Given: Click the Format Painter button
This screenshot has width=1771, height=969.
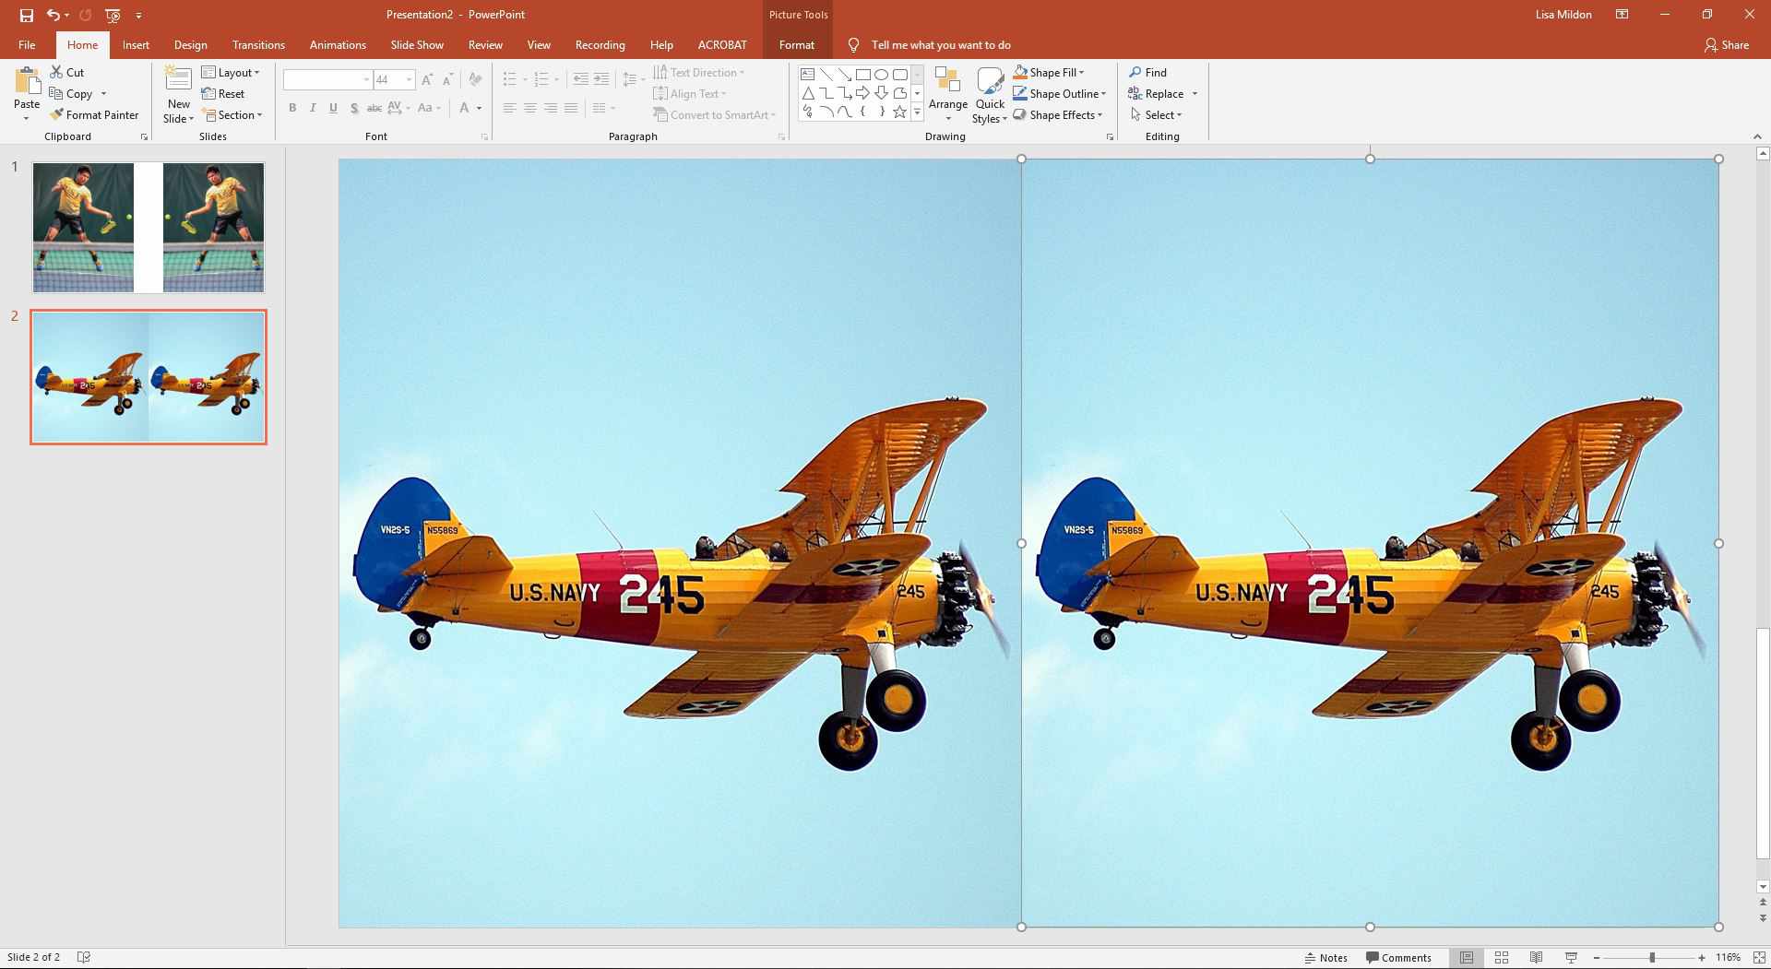Looking at the screenshot, I should [x=95, y=115].
